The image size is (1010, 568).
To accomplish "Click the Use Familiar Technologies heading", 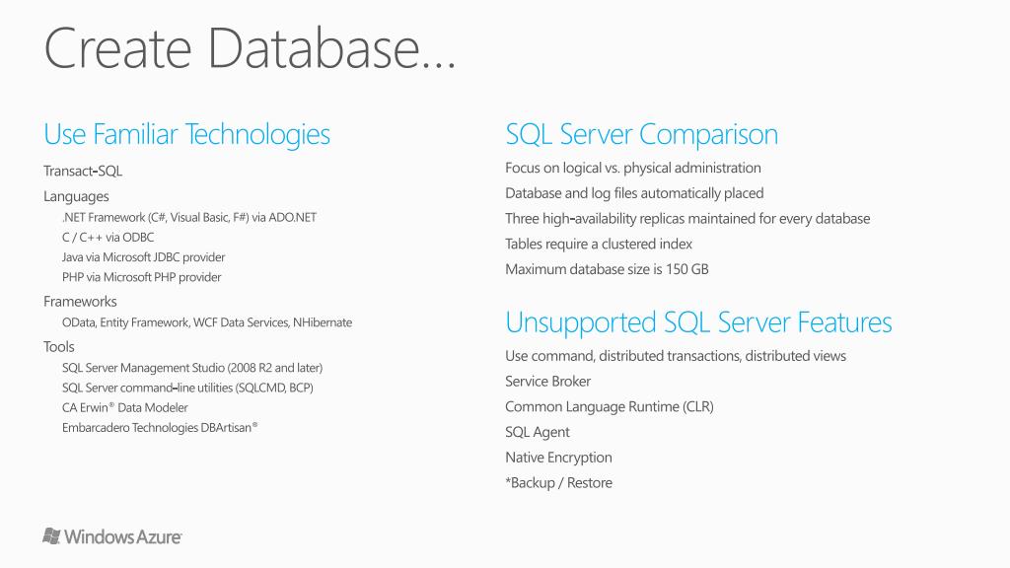I will pyautogui.click(x=186, y=135).
